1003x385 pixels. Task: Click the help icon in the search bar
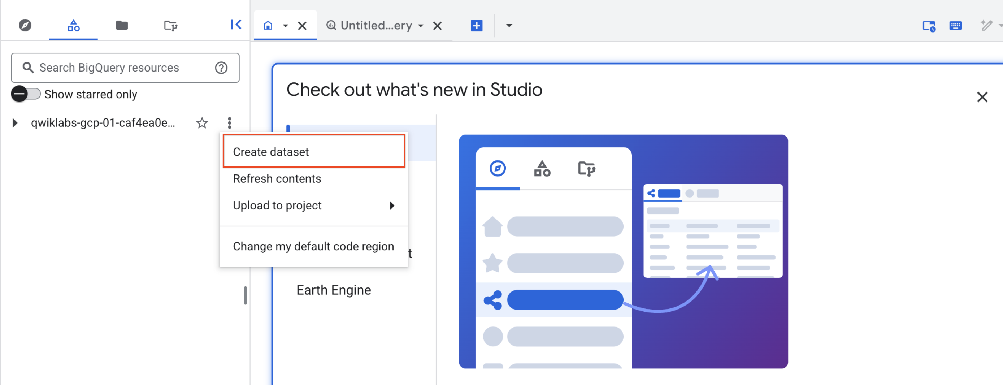(221, 68)
